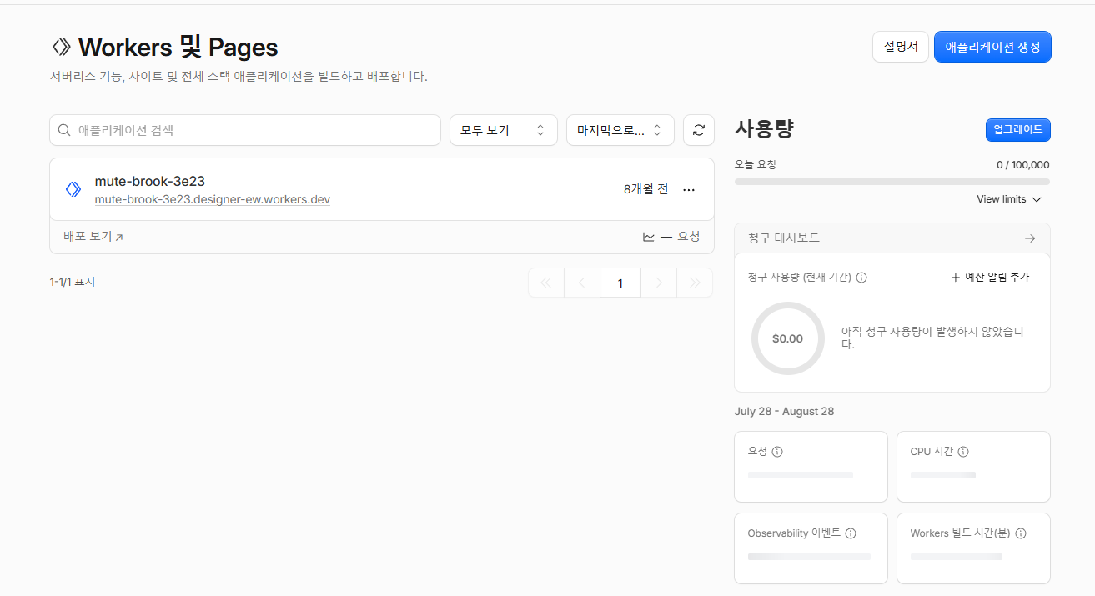
Task: Click 예산 알림 추가
Action: pyautogui.click(x=990, y=278)
